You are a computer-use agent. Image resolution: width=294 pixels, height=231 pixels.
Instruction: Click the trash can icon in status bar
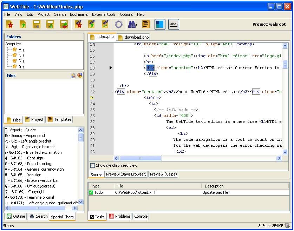click(x=287, y=226)
